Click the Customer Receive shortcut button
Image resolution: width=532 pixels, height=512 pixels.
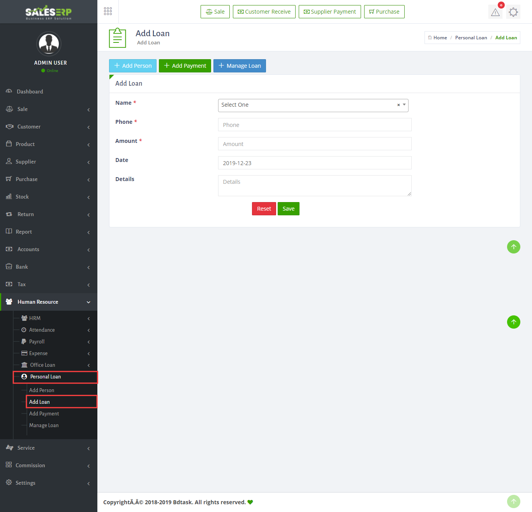pos(264,12)
